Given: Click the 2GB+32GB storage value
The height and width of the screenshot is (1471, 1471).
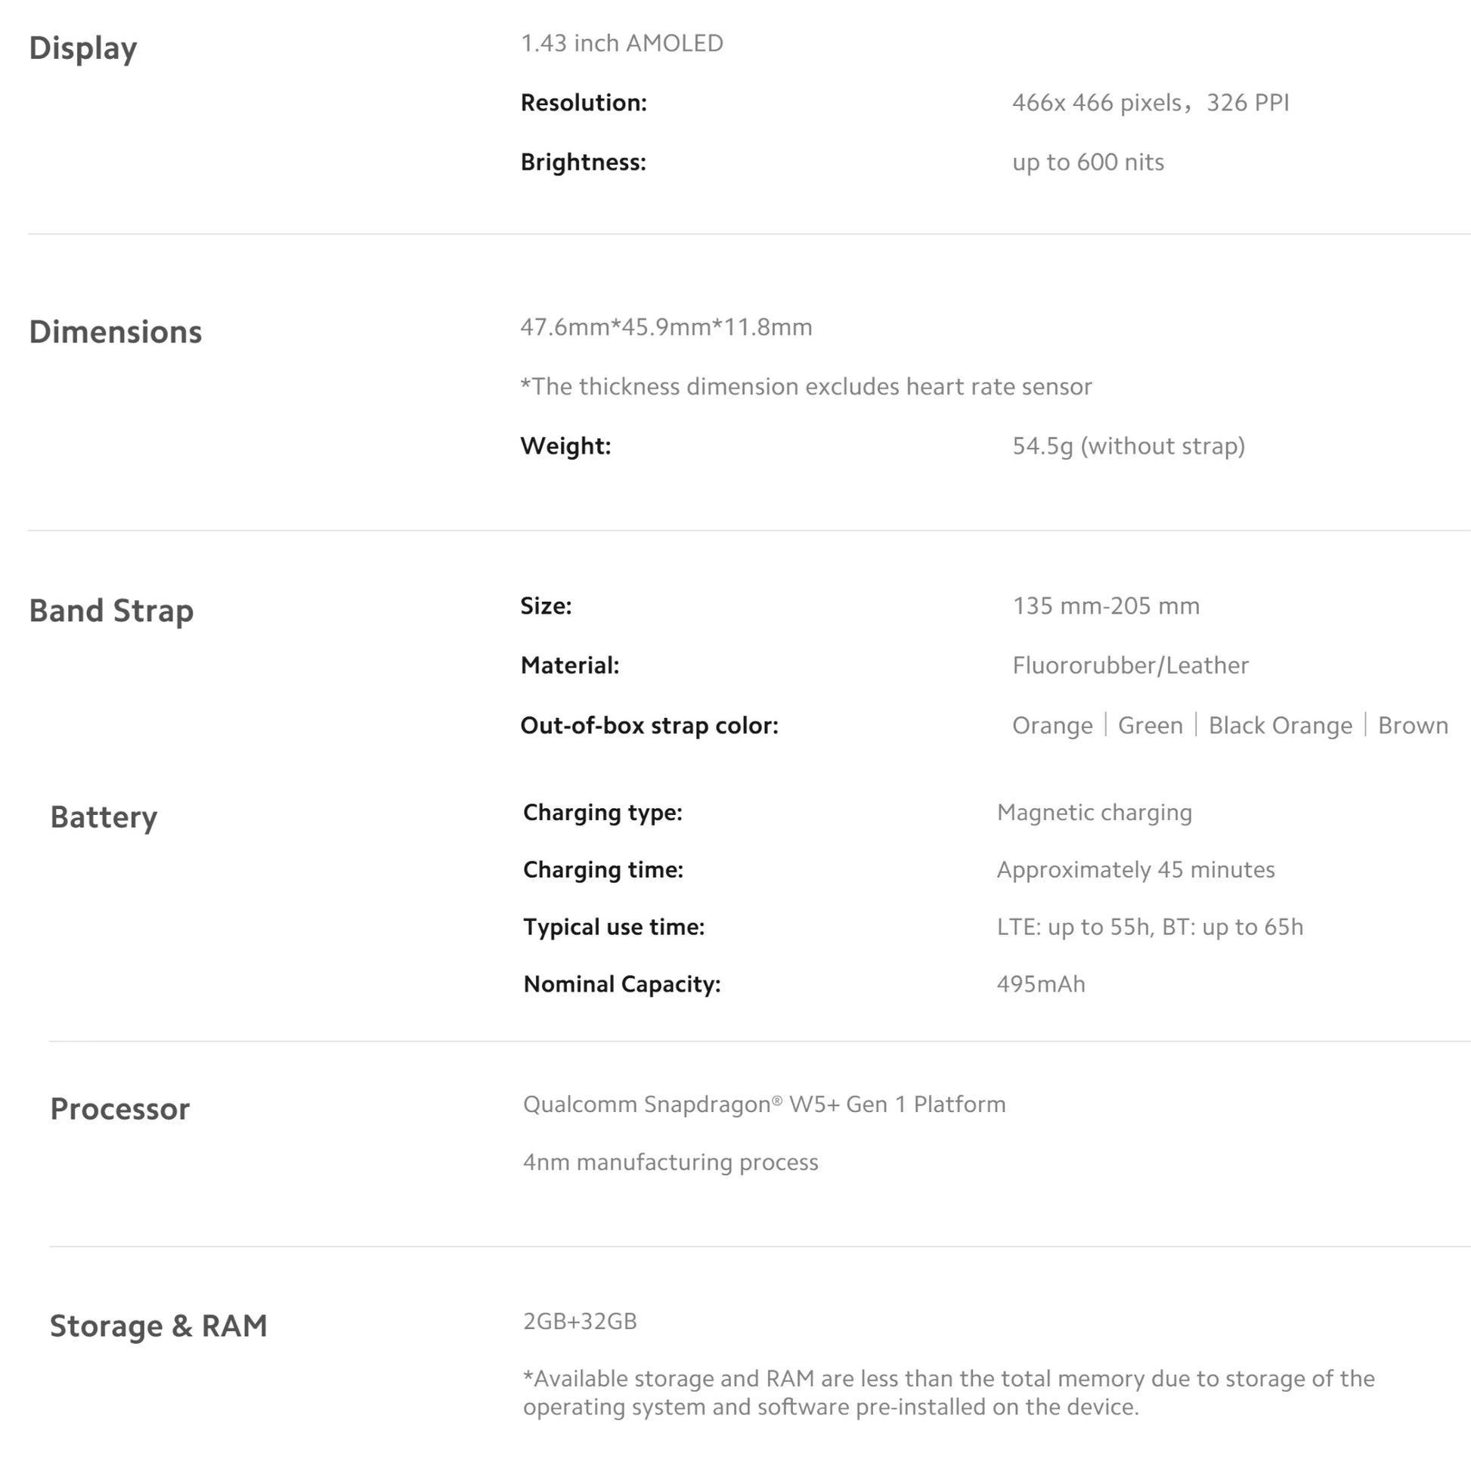Looking at the screenshot, I should tap(581, 1322).
